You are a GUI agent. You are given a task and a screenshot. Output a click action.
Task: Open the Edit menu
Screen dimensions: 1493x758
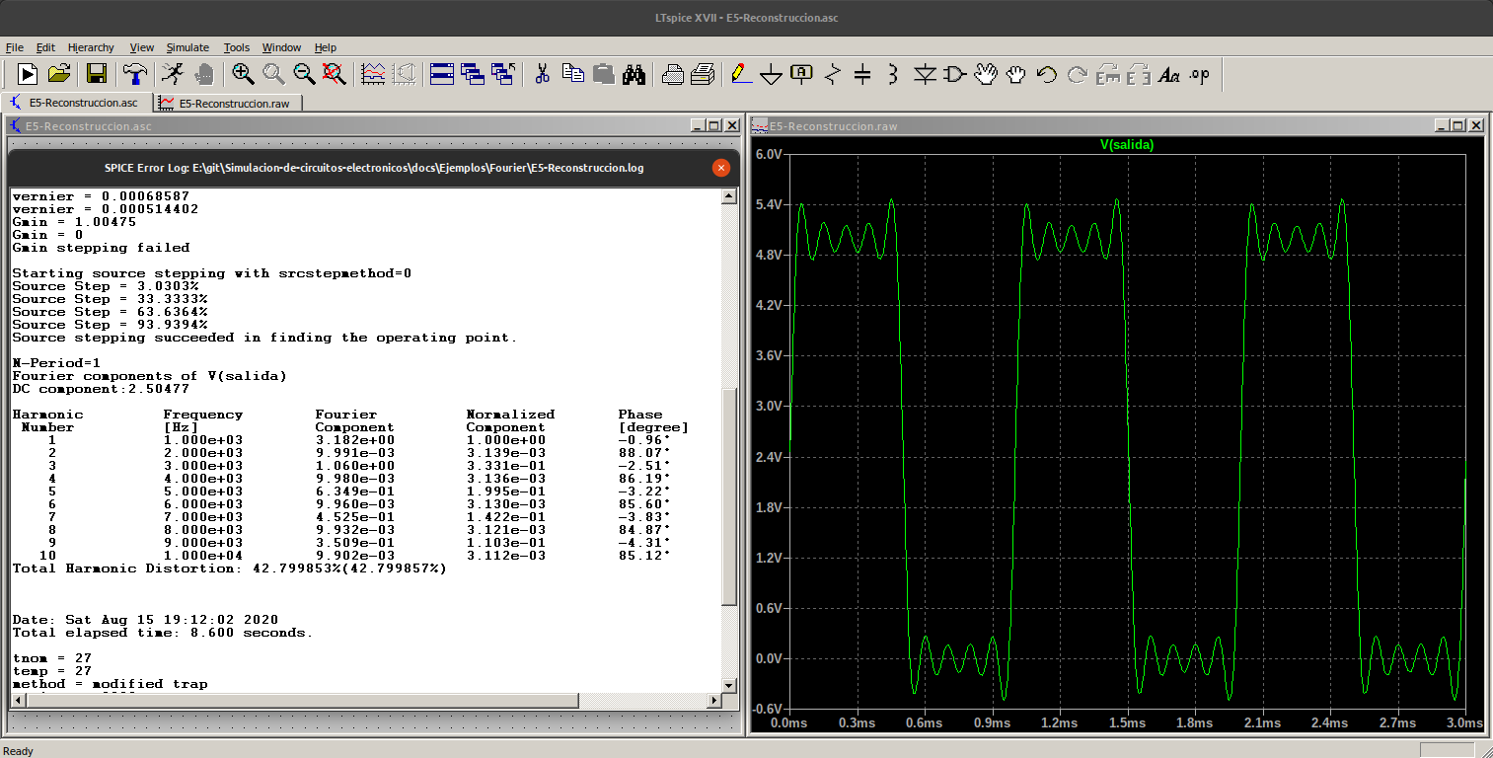click(x=45, y=47)
